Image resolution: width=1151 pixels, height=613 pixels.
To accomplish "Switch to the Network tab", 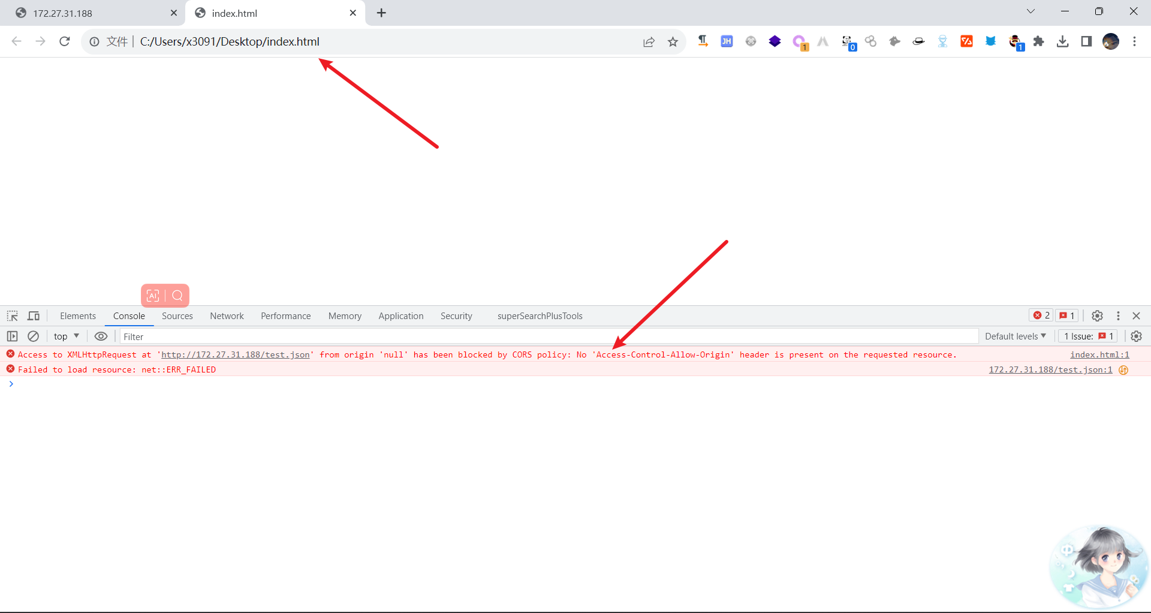I will 227,316.
